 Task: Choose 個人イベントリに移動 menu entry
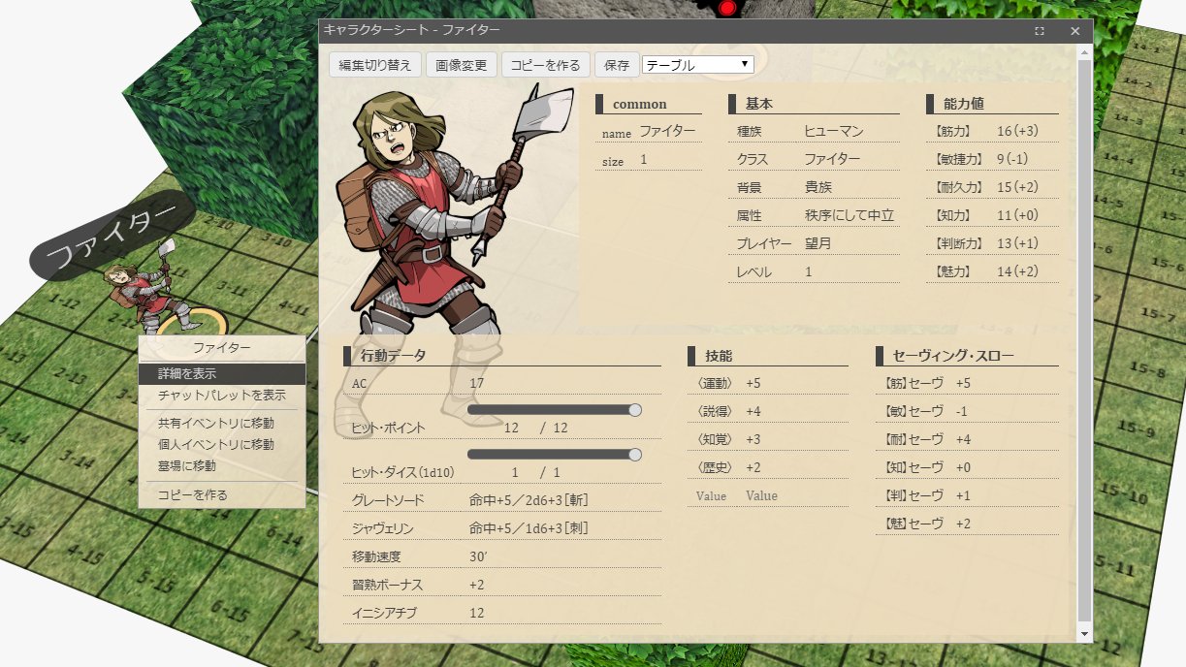[x=222, y=444]
